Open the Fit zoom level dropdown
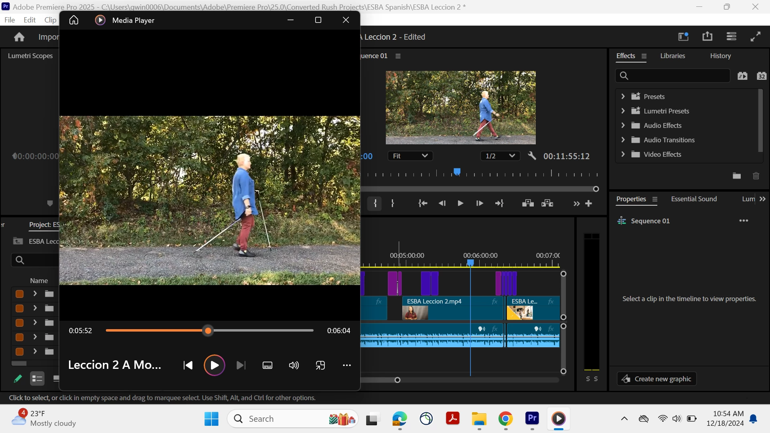 coord(410,156)
